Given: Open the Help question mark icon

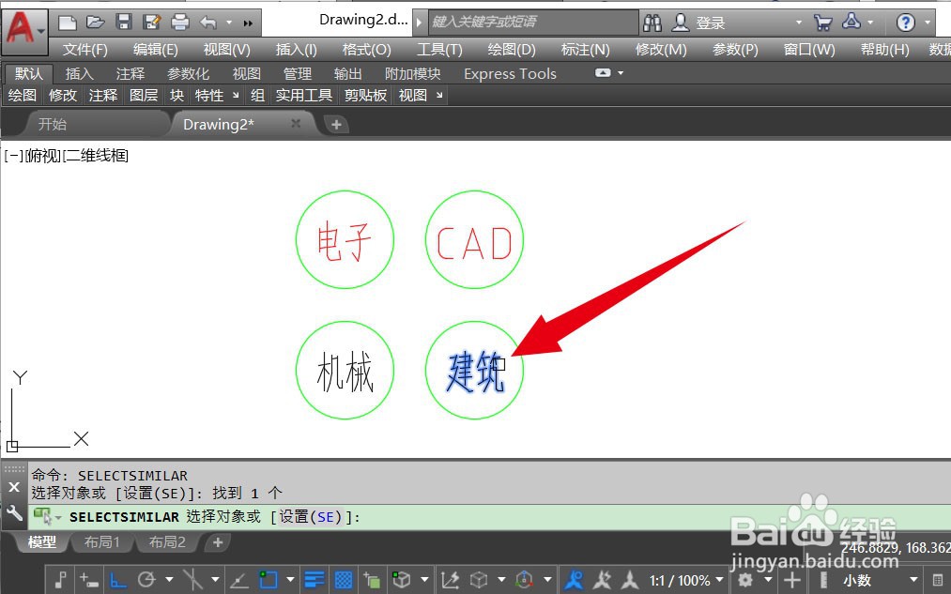Looking at the screenshot, I should pyautogui.click(x=906, y=23).
